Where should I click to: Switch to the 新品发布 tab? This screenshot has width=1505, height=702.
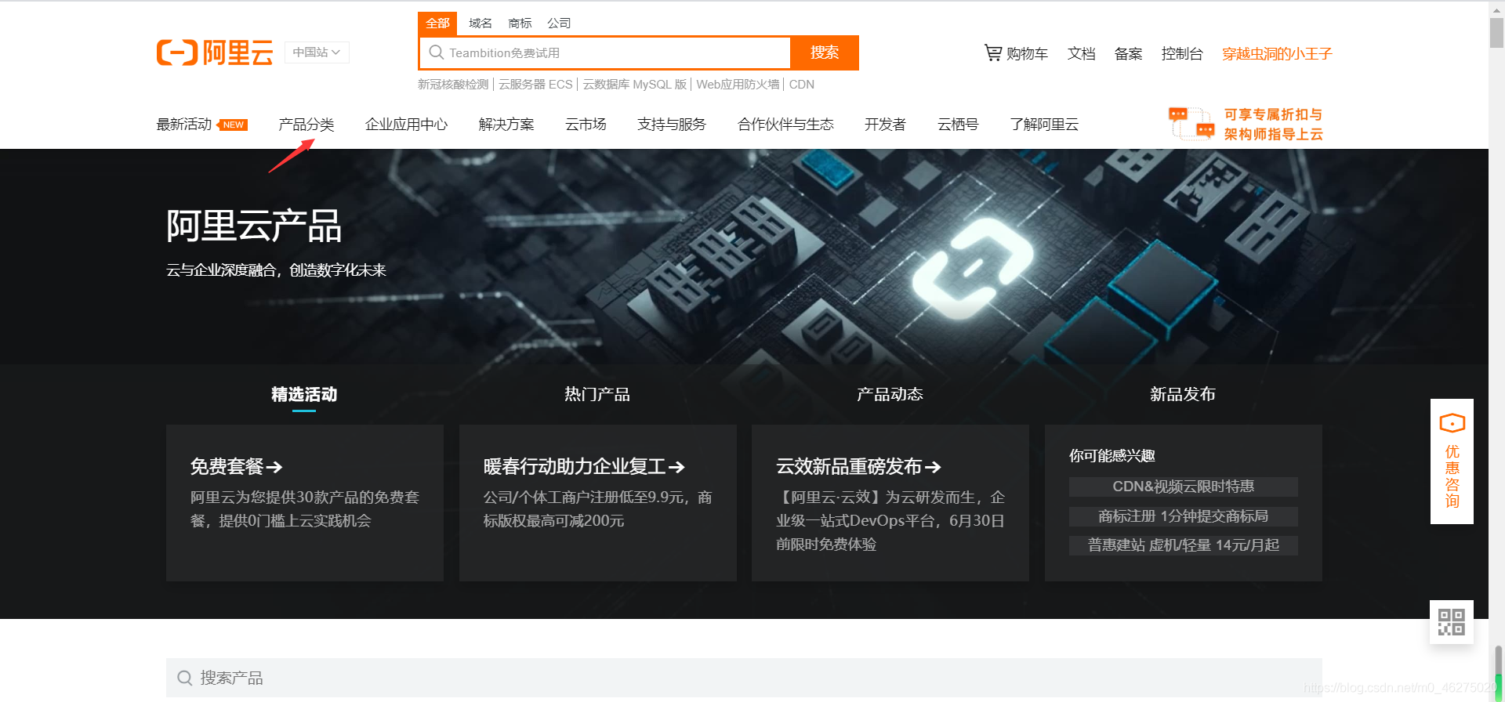[1183, 394]
